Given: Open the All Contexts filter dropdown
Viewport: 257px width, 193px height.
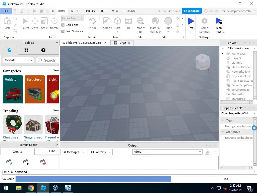Looking at the screenshot, I should coord(100,152).
